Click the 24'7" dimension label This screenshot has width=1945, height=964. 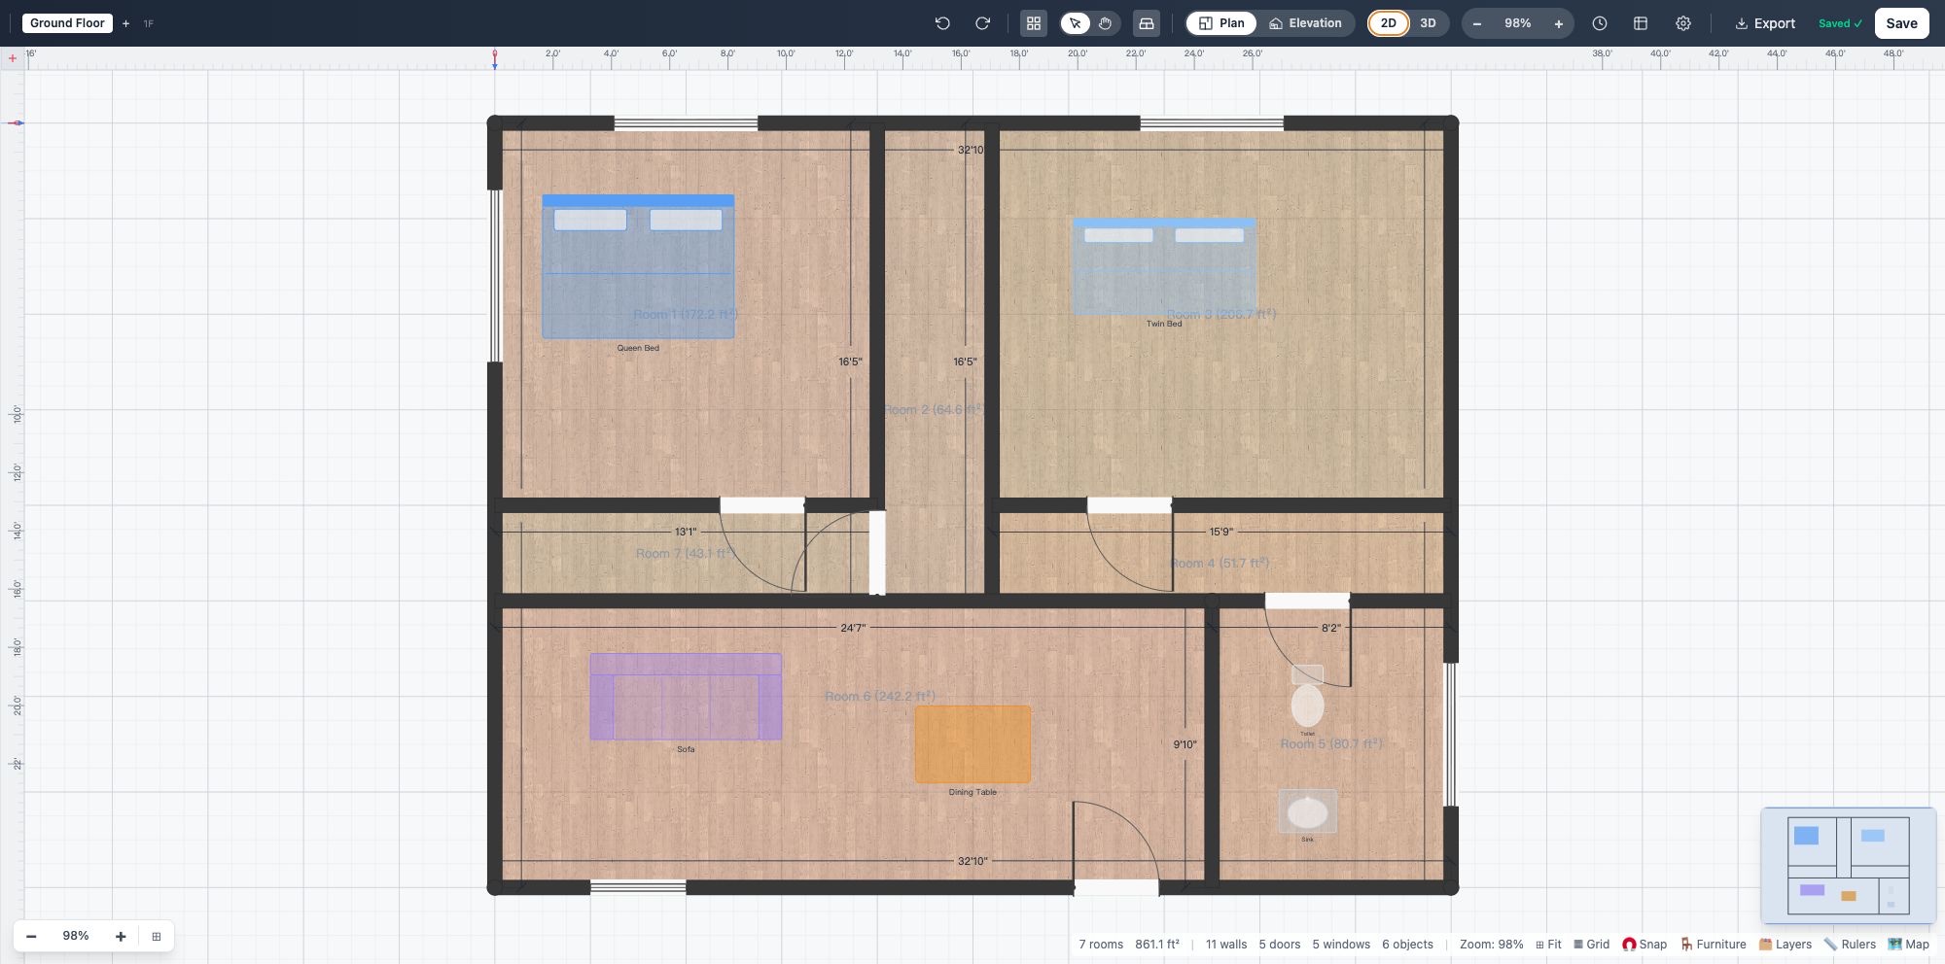(853, 628)
